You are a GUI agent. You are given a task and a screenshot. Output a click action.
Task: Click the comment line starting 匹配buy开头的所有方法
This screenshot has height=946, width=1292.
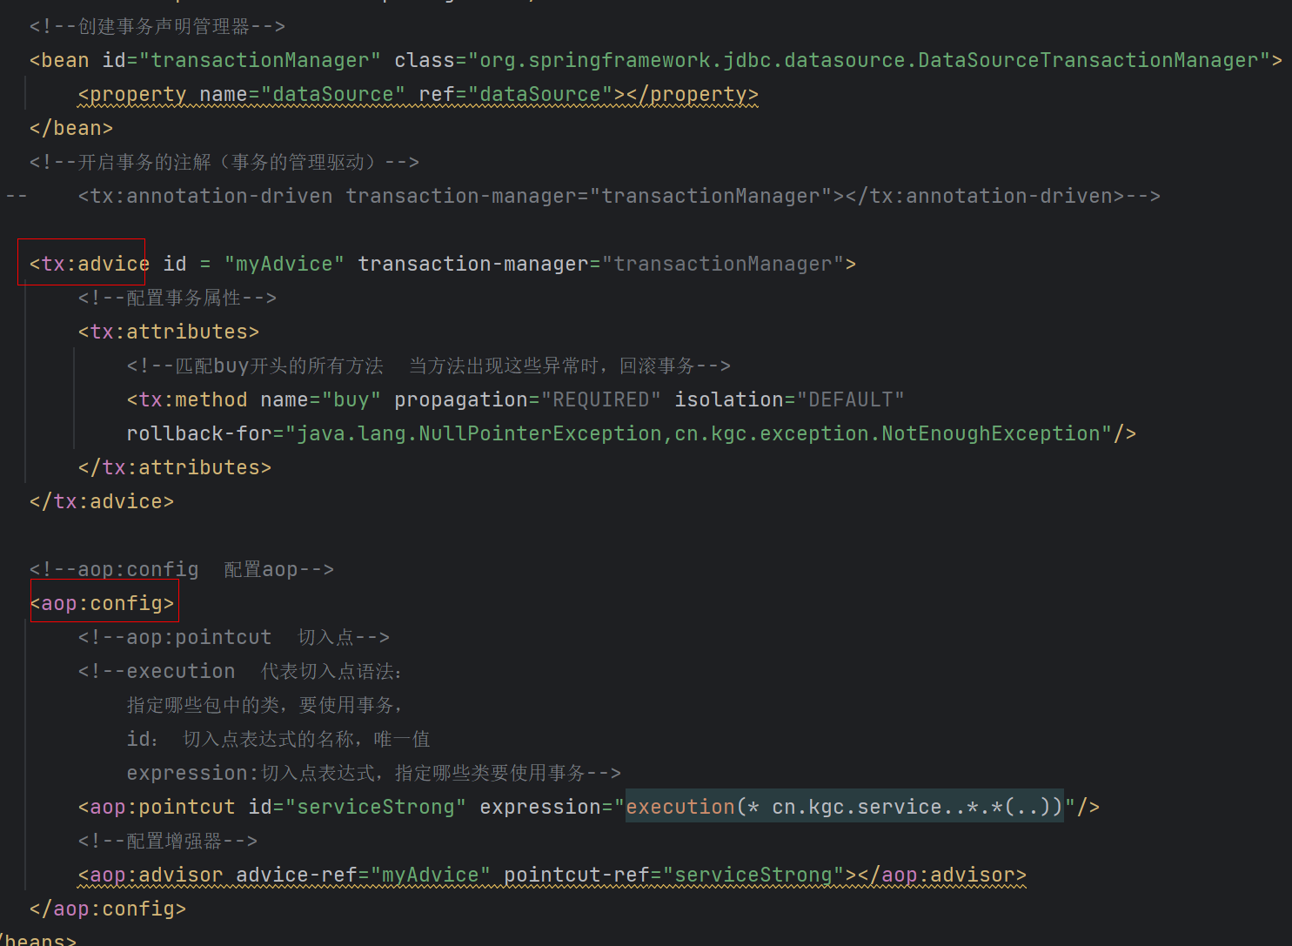tap(429, 366)
